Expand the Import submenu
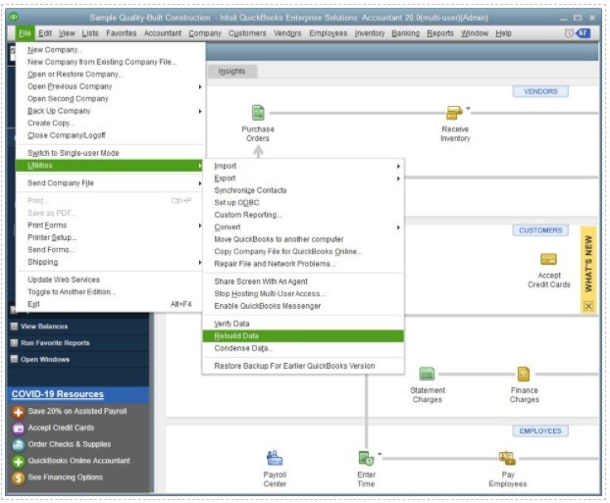The width and height of the screenshot is (610, 503). click(398, 166)
